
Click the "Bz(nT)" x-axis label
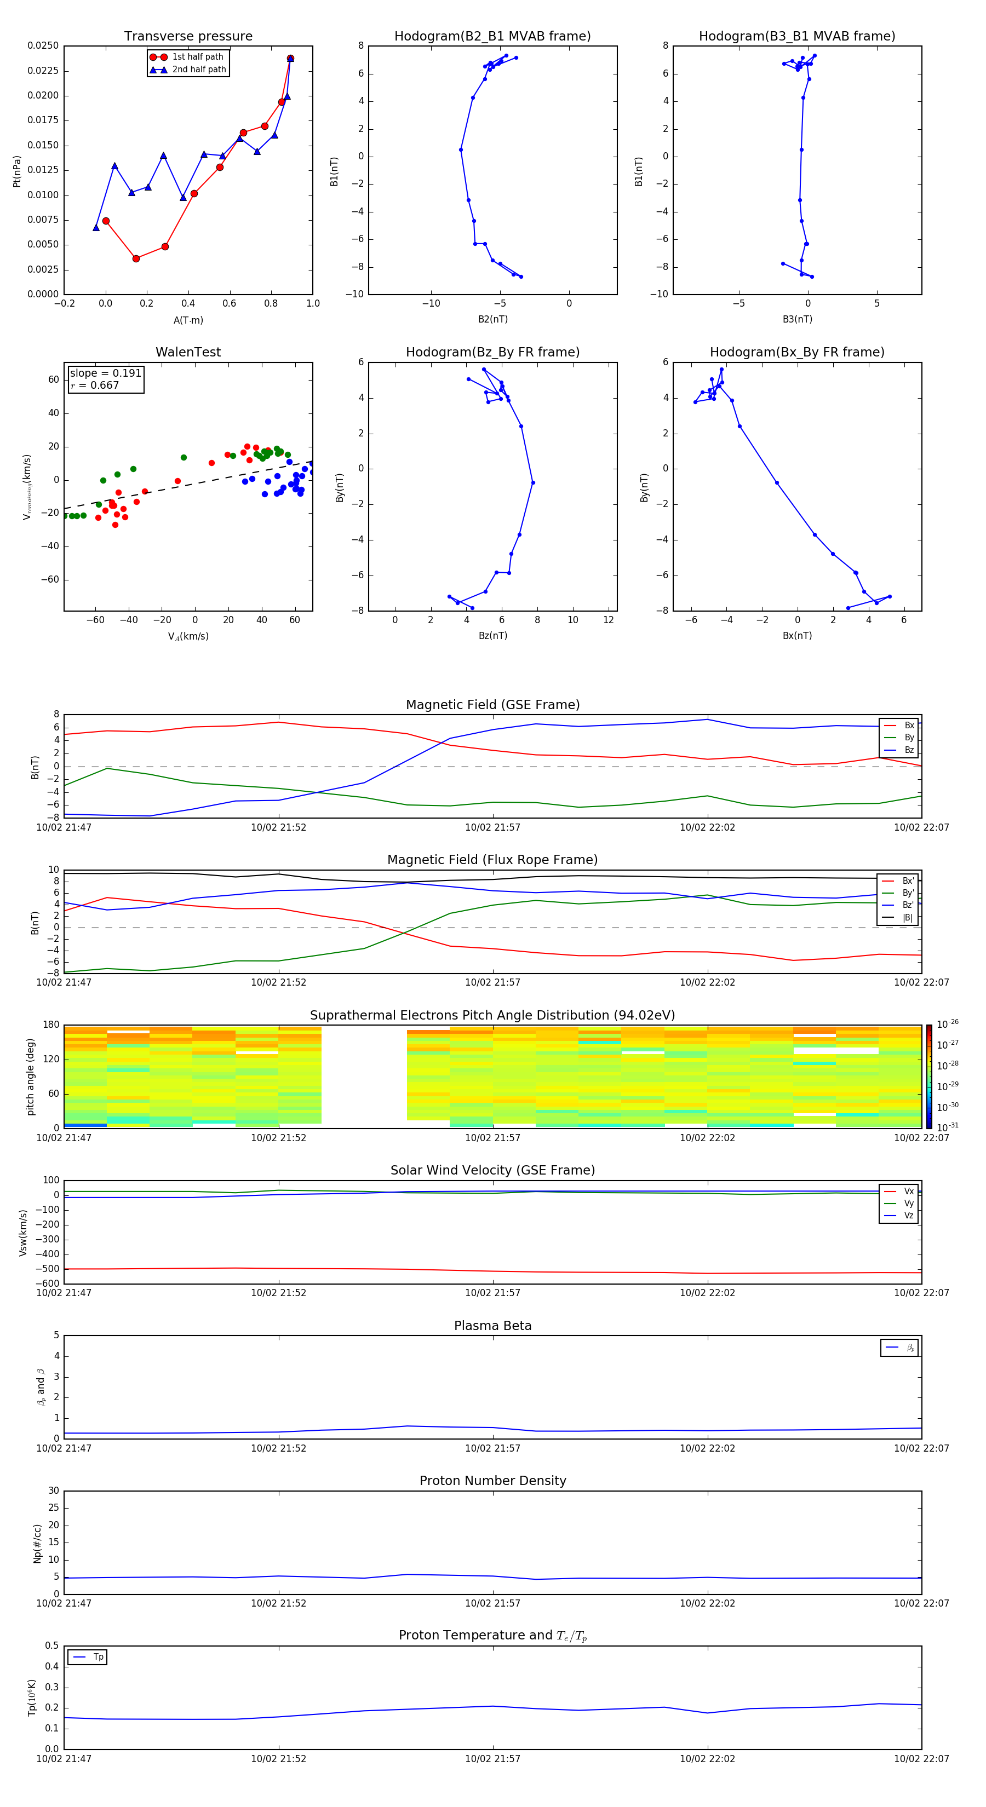tap(492, 636)
